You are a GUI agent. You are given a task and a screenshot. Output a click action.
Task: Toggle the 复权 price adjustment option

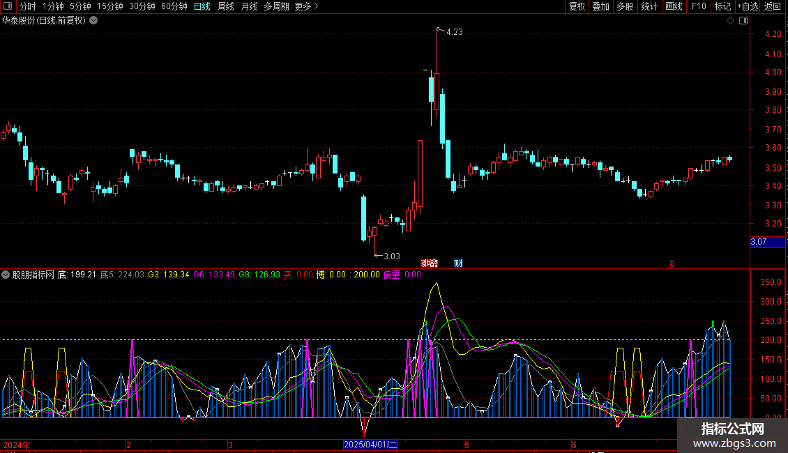point(577,6)
